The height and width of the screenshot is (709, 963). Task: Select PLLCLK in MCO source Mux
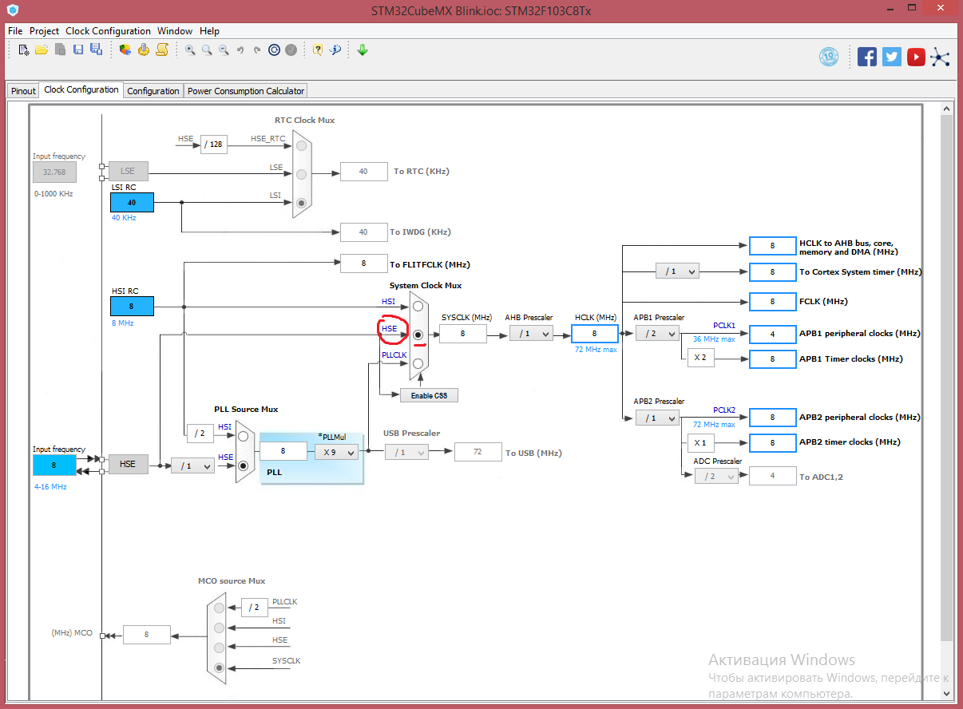(x=220, y=608)
